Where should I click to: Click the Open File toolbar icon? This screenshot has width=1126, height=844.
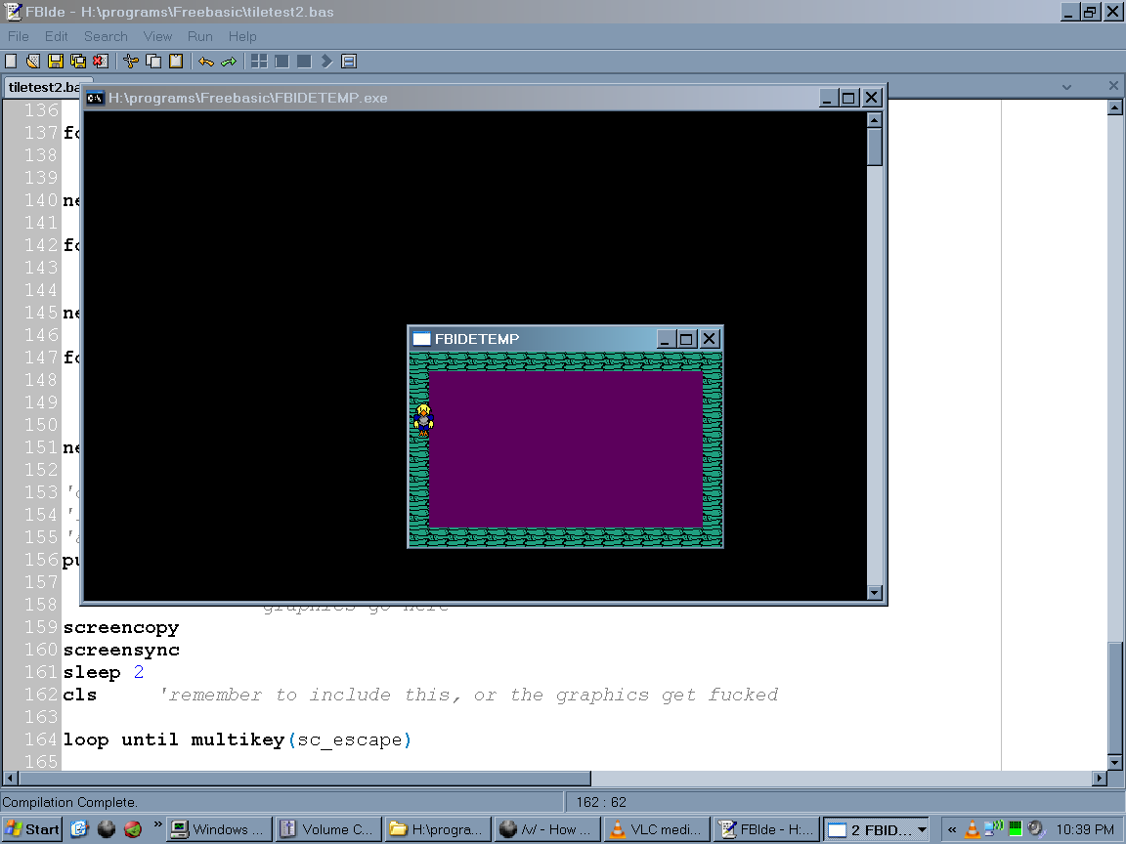point(33,62)
